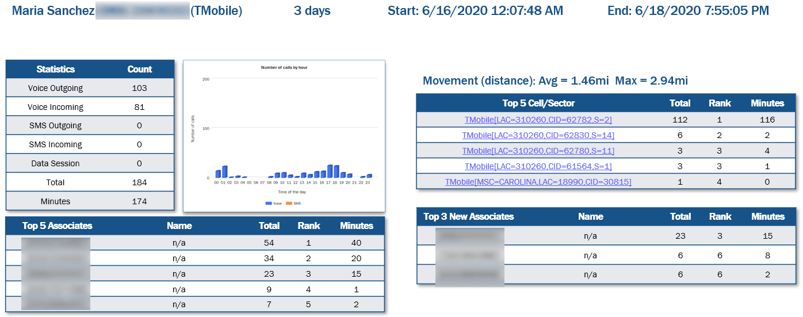Click the chart bar for hour 01
This screenshot has width=803, height=317.
coord(224,172)
